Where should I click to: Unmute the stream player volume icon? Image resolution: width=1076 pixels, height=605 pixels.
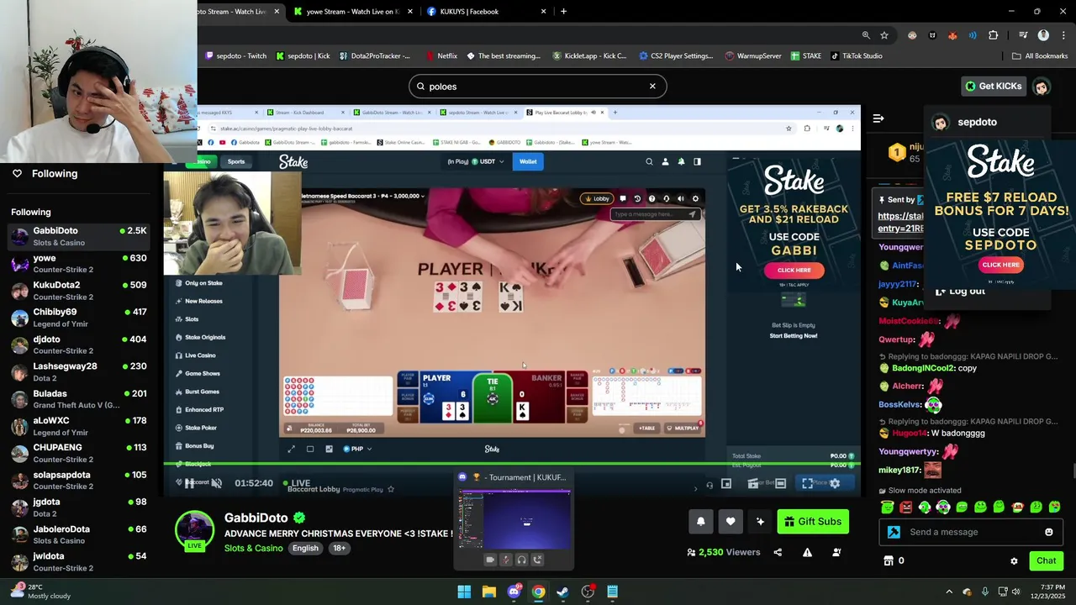[x=216, y=483]
